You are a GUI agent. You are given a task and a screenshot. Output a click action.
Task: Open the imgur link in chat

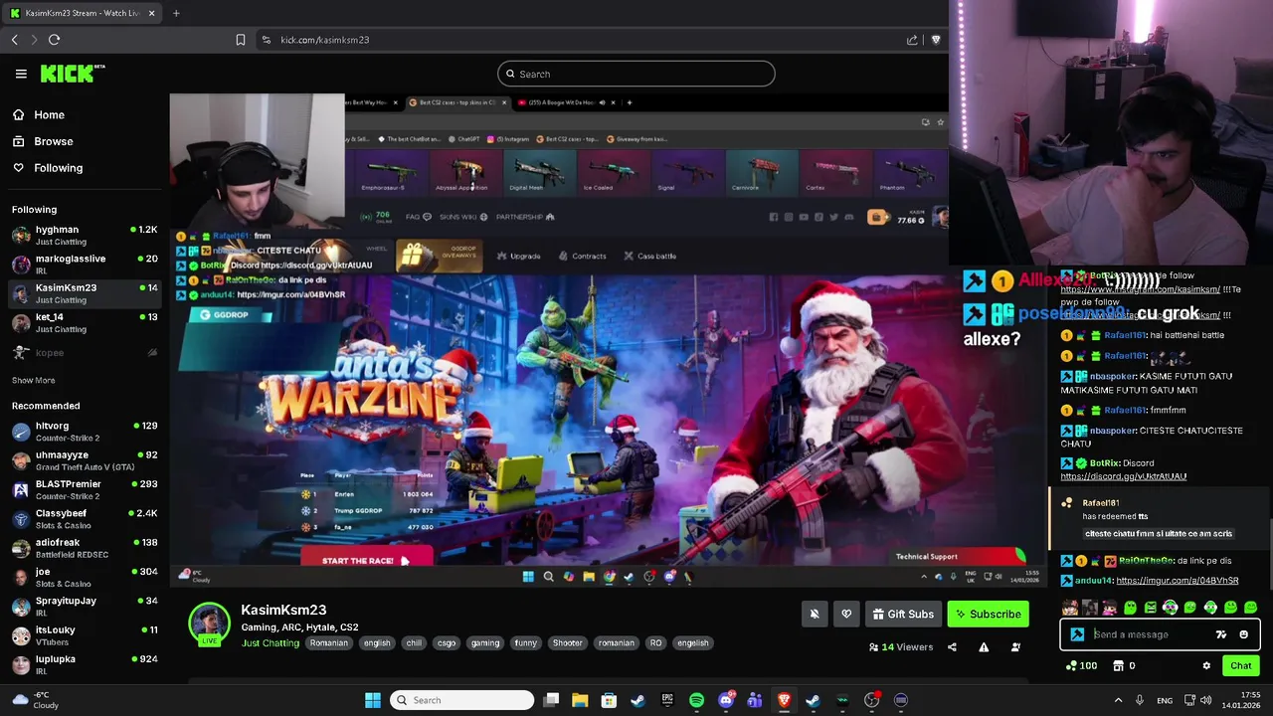1177,581
